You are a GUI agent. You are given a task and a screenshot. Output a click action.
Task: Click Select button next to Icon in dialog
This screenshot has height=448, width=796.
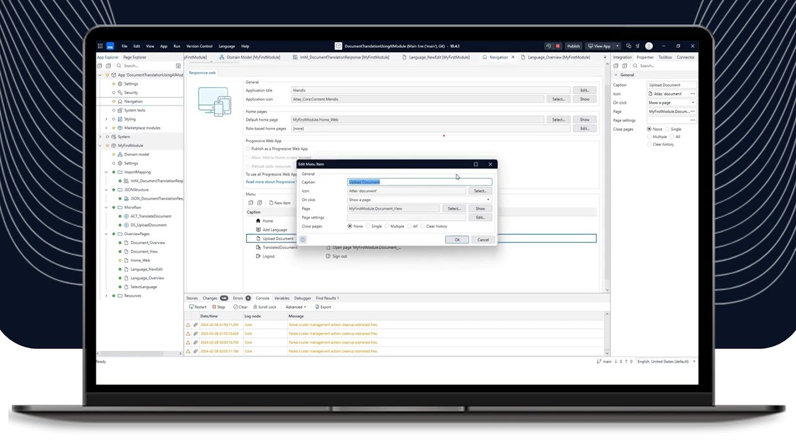(480, 191)
